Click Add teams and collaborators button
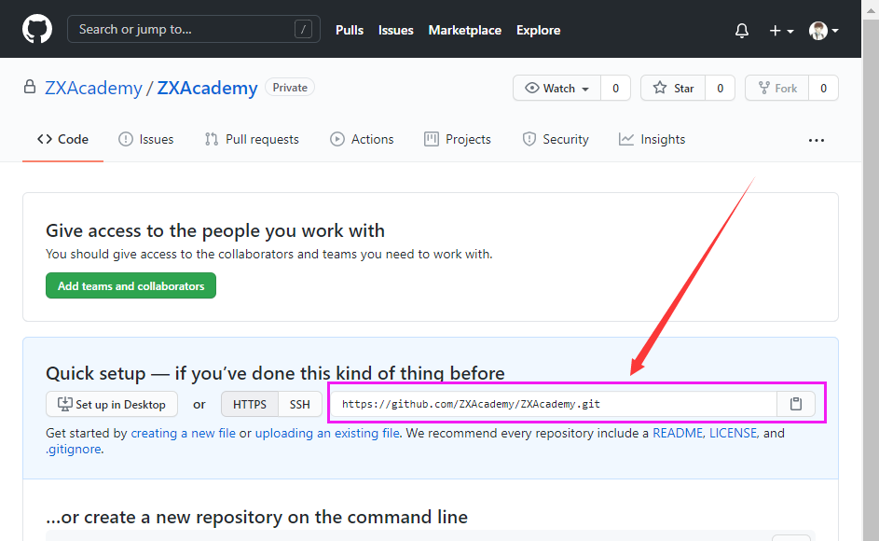 [x=130, y=285]
